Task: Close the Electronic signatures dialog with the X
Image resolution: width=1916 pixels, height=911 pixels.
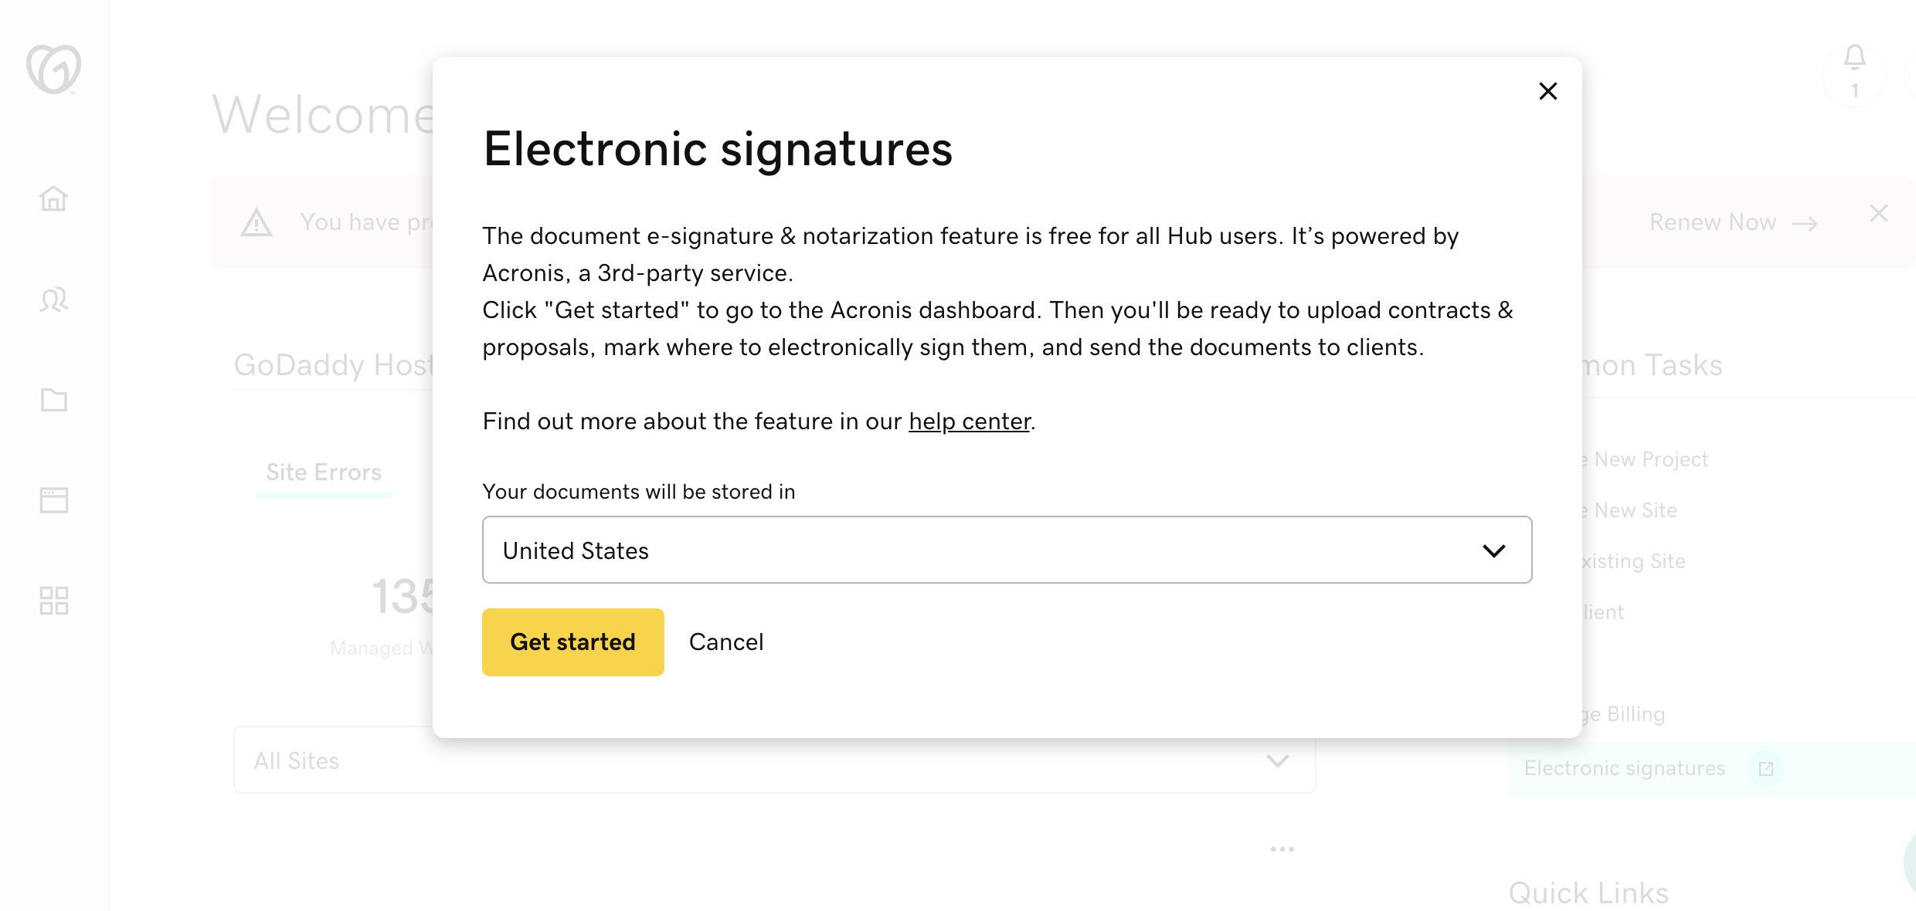Action: click(x=1547, y=91)
